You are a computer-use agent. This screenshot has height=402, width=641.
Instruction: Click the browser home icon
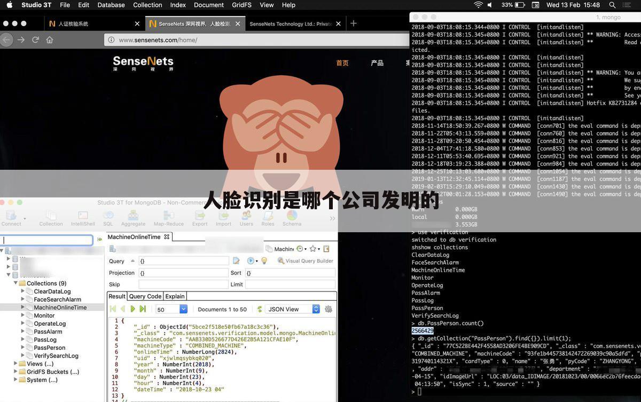[50, 40]
